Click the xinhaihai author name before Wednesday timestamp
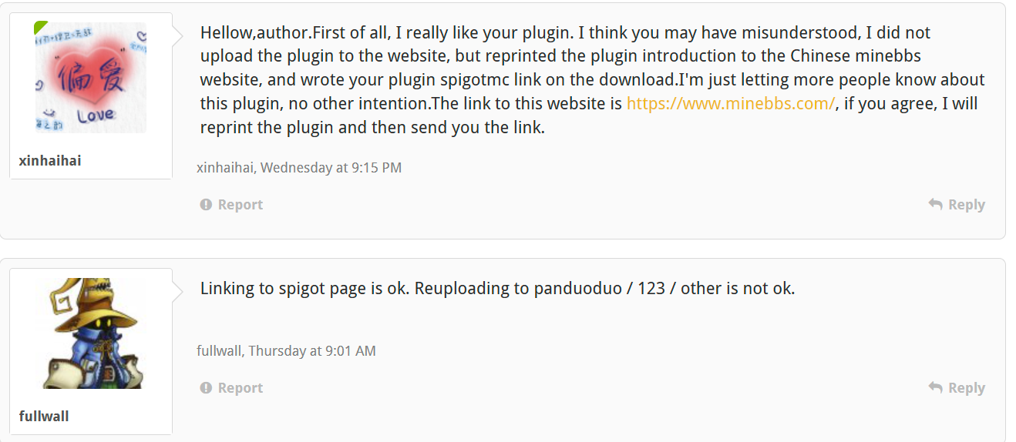The width and height of the screenshot is (1016, 442). [226, 168]
